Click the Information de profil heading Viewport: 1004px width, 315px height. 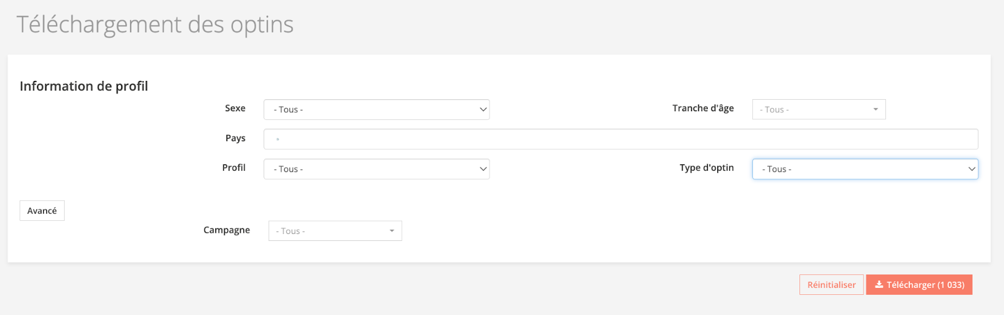[84, 86]
